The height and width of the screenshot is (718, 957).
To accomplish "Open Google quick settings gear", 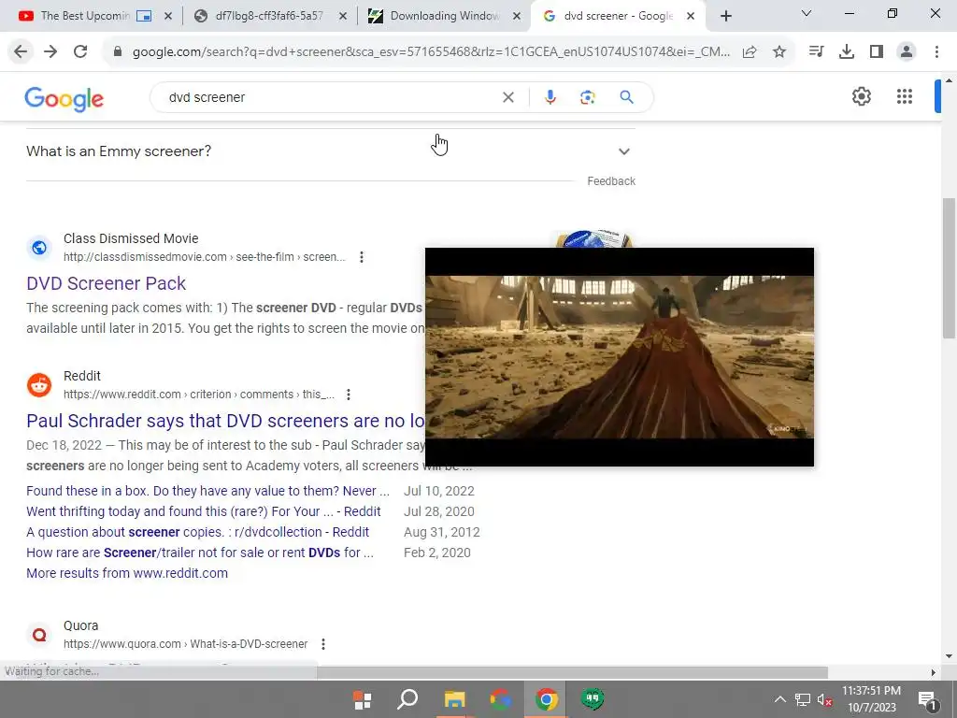I will 861,96.
